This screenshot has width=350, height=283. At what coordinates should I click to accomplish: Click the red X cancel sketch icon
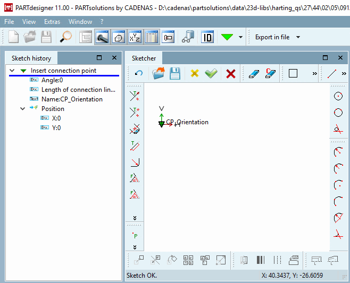(x=230, y=73)
